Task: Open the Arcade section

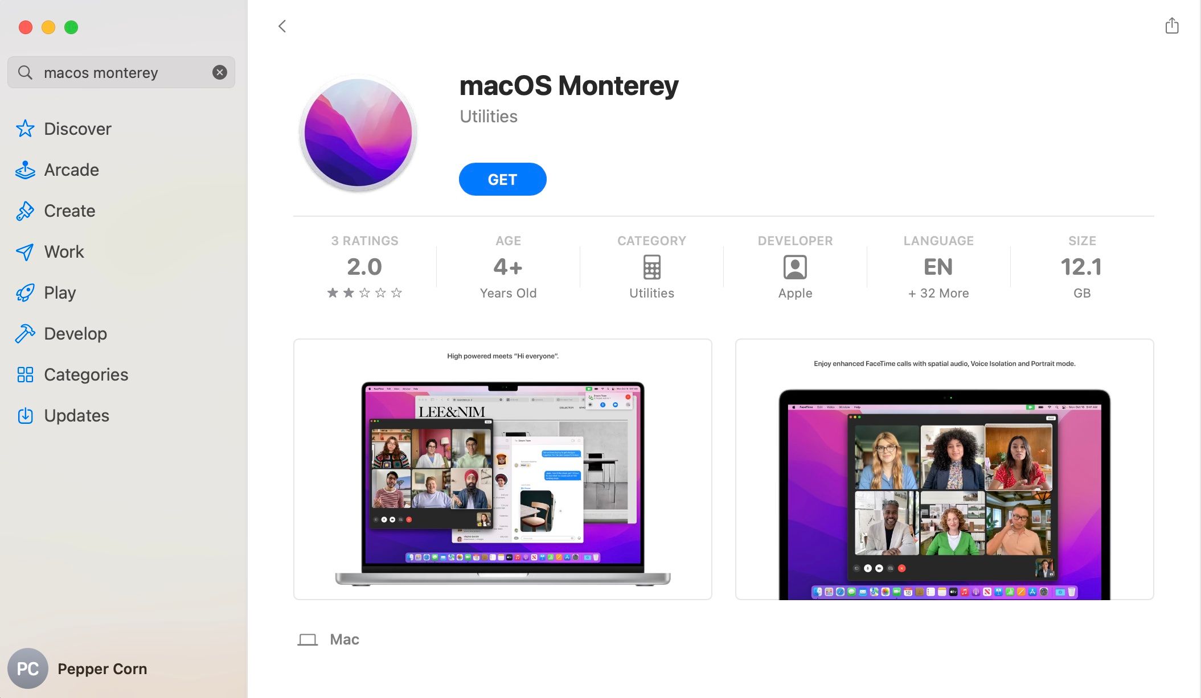Action: click(x=72, y=170)
